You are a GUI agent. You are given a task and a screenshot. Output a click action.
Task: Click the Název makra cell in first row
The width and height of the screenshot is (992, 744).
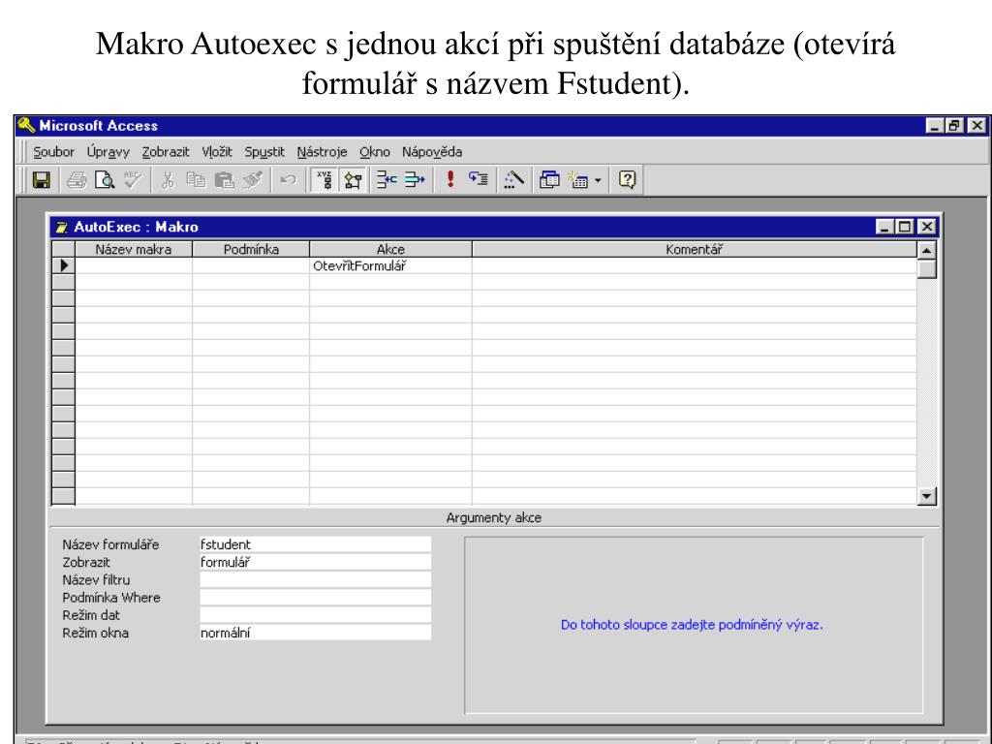(134, 265)
